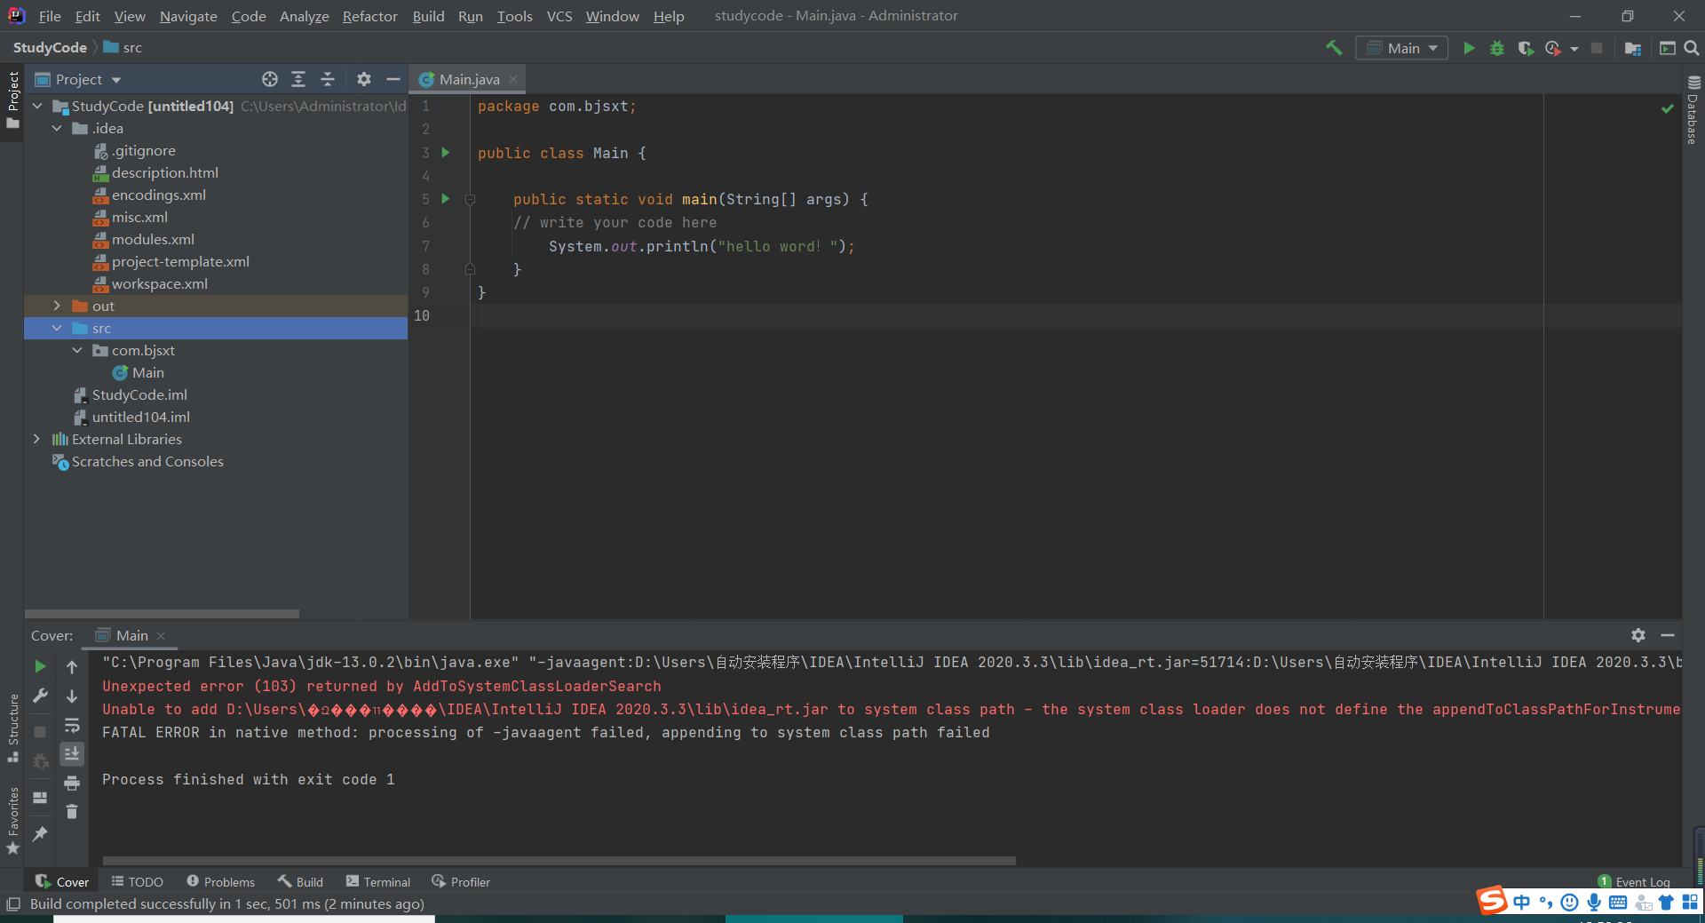Image resolution: width=1705 pixels, height=923 pixels.
Task: Collapse all in the Project panel
Action: (x=328, y=79)
